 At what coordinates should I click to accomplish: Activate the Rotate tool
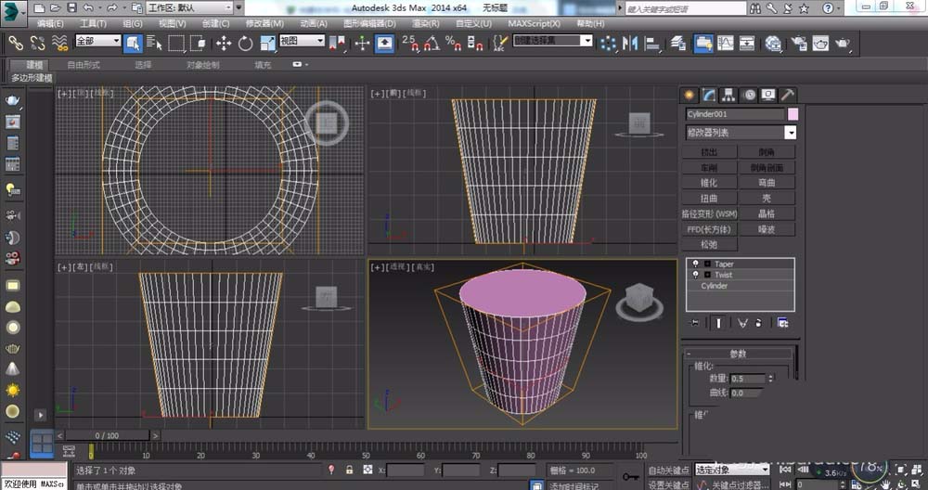(x=246, y=43)
